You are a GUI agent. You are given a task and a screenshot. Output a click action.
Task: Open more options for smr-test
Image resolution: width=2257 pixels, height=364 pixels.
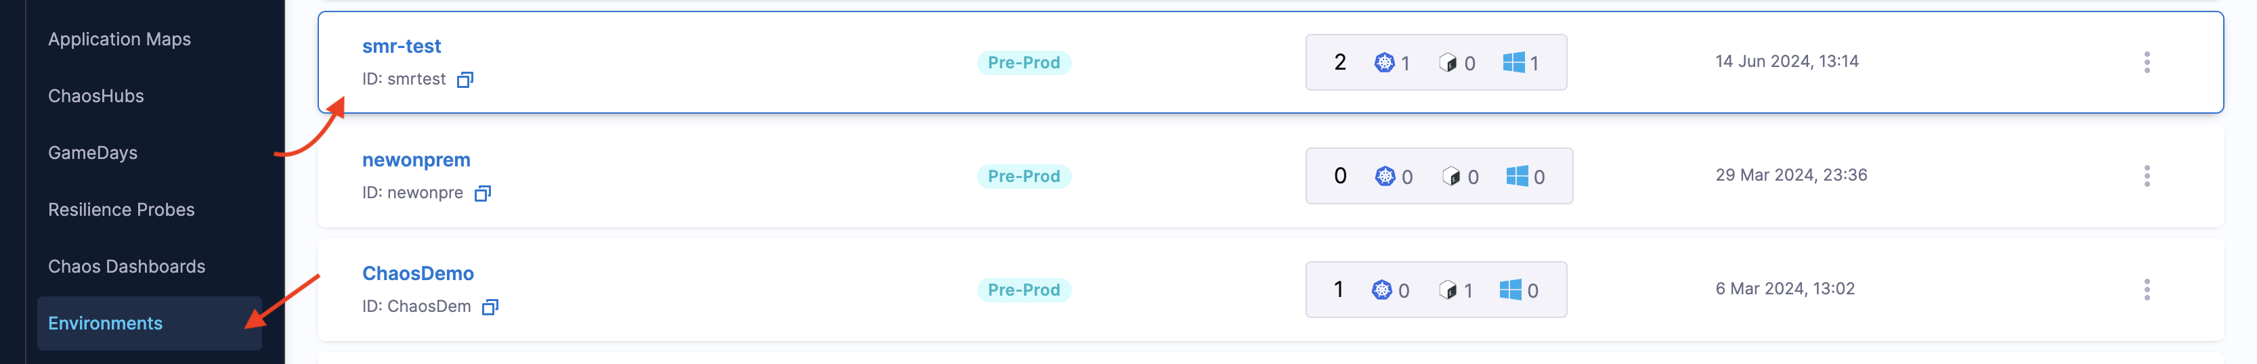click(x=2147, y=62)
